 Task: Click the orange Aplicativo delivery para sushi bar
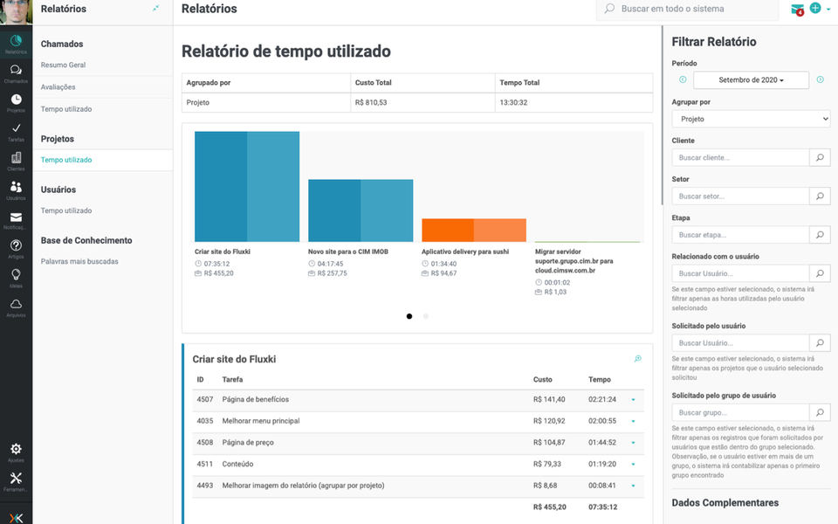[474, 230]
